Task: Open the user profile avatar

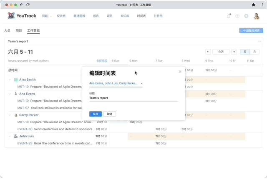Action: (x=256, y=16)
